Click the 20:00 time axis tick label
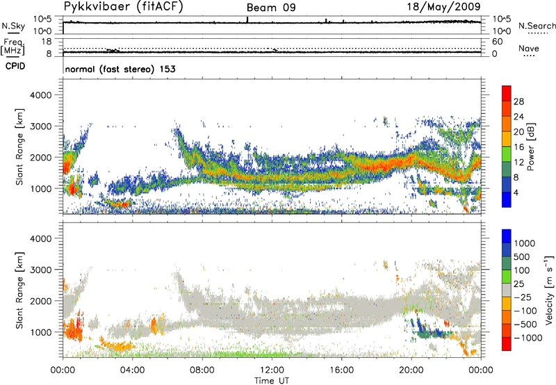This screenshot has width=556, height=385. point(411,370)
